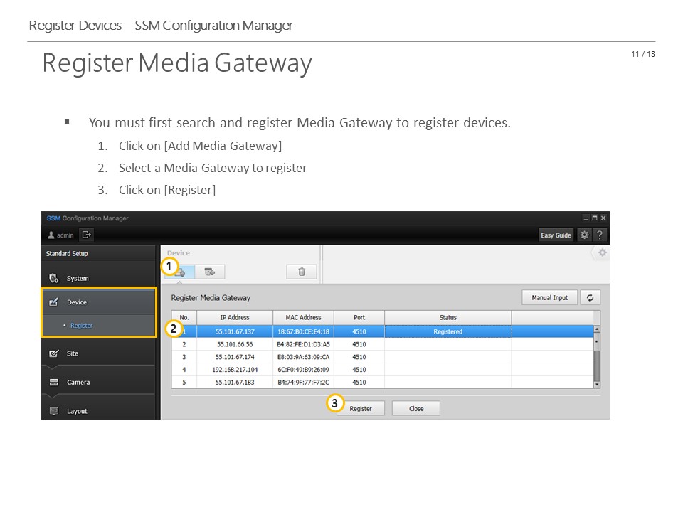Sort by the Port column header

pyautogui.click(x=359, y=317)
